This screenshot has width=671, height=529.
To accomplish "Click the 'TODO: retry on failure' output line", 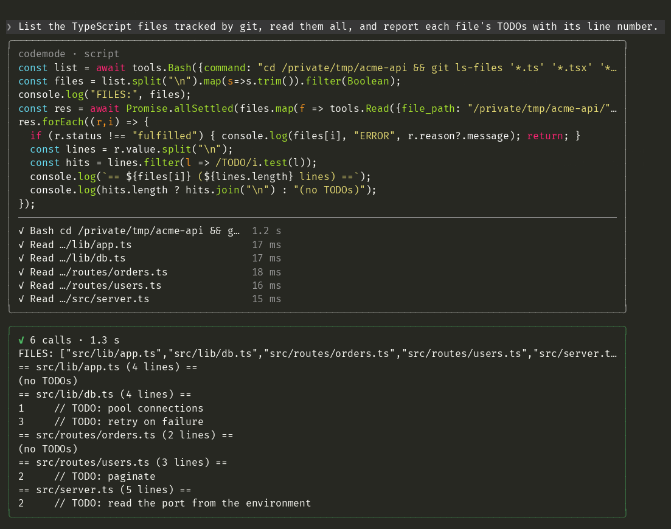I will (111, 421).
